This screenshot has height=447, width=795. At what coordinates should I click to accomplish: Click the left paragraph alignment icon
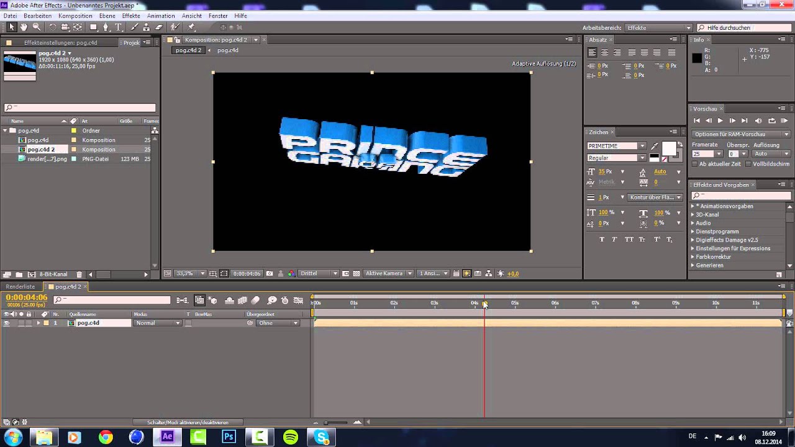point(592,53)
